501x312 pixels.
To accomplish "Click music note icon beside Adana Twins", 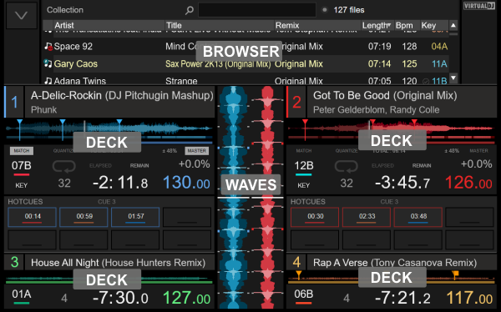I will click(48, 81).
